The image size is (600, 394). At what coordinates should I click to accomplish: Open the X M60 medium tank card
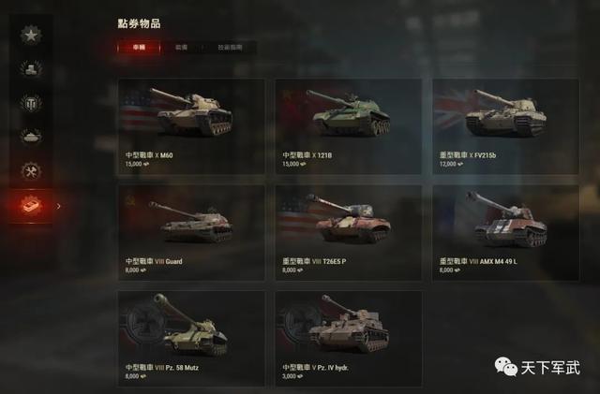coord(191,127)
